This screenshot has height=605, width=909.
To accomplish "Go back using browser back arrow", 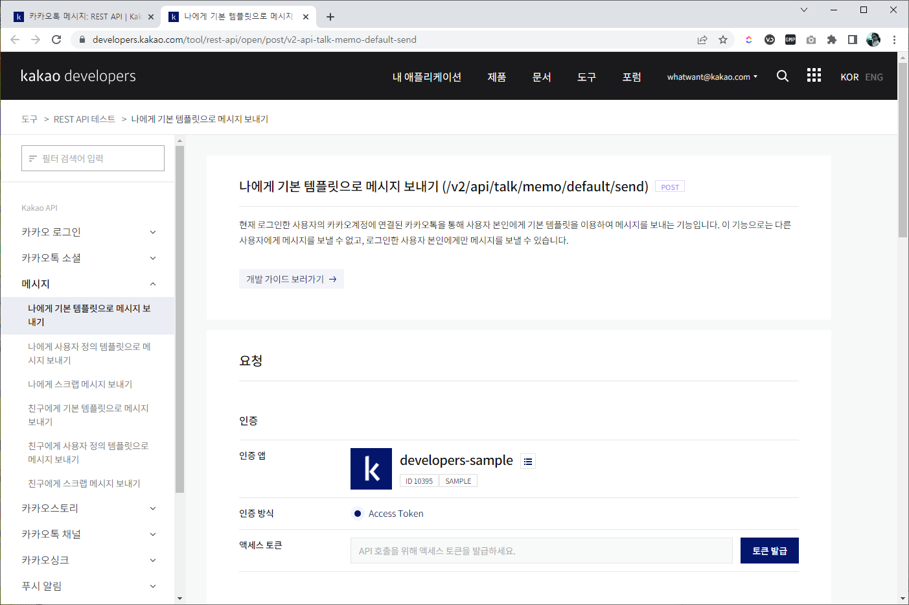I will pyautogui.click(x=15, y=40).
